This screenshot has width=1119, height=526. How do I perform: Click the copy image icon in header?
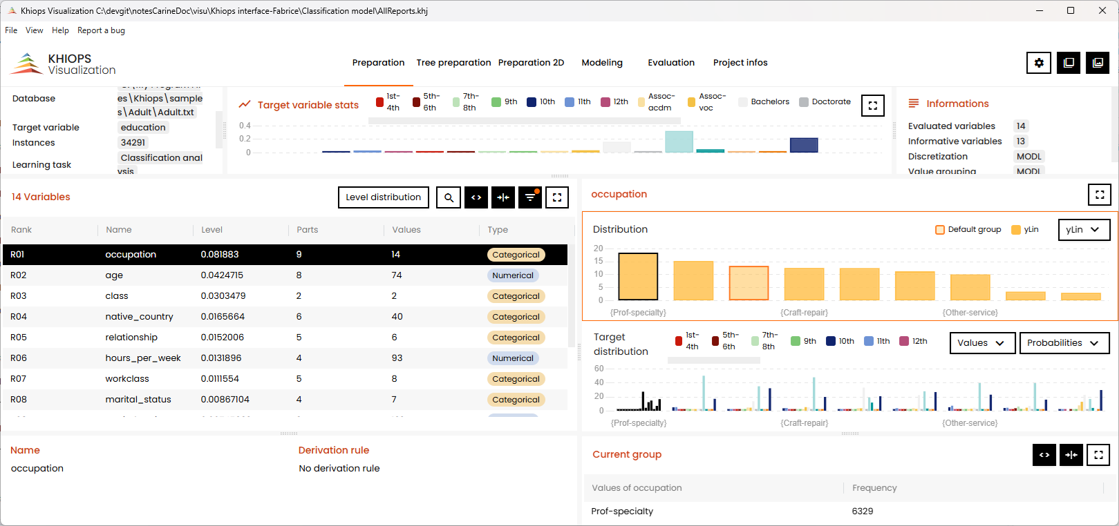coord(1098,63)
